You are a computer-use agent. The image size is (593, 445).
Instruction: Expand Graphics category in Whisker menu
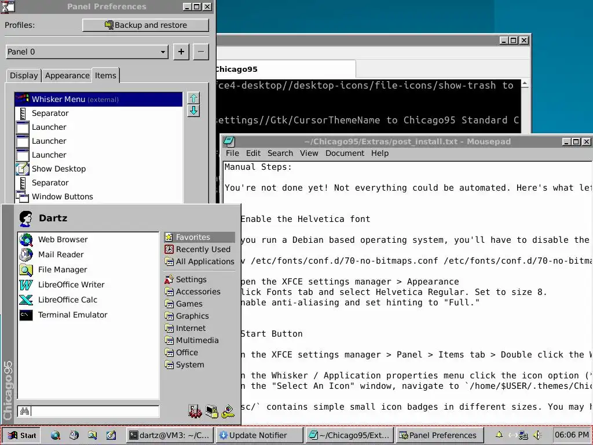pos(199,316)
